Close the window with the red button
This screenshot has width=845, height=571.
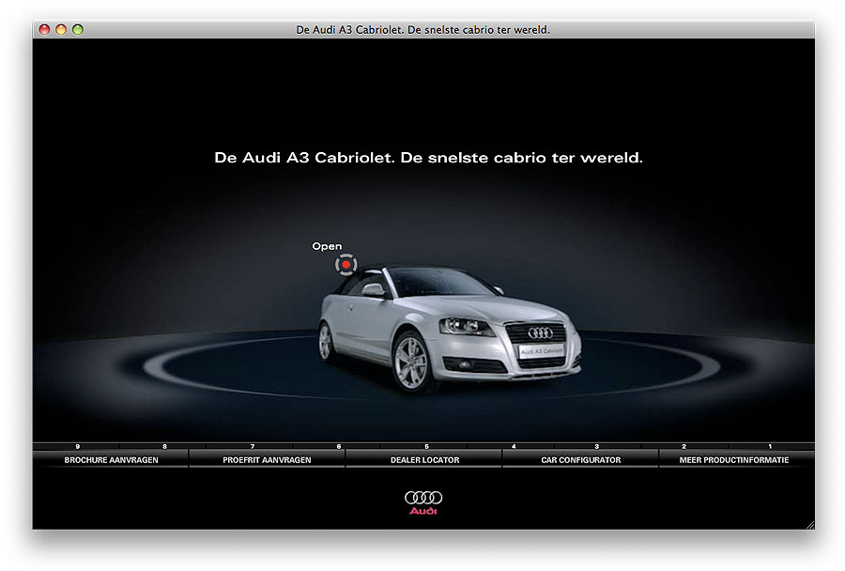pos(45,30)
